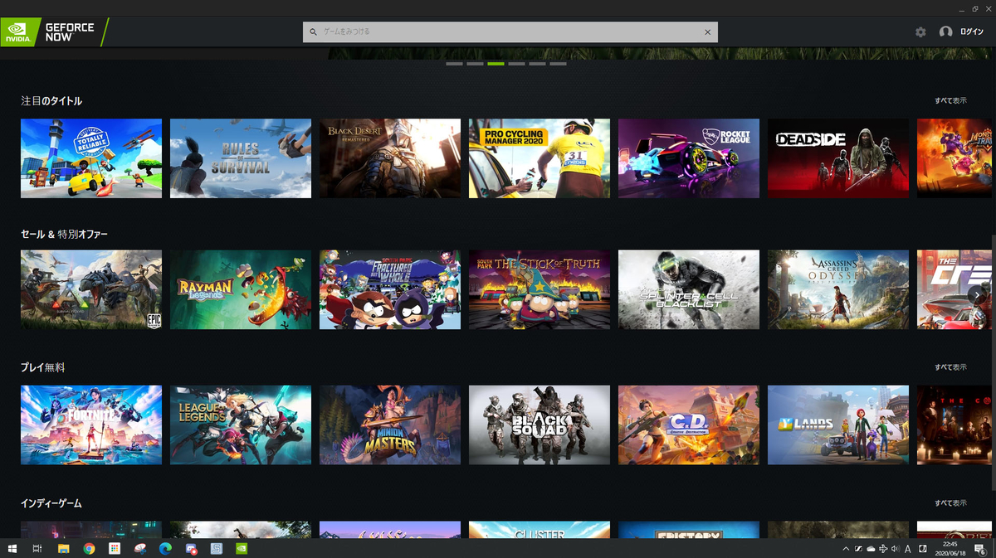Screen dimensions: 996x558
Task: Click すべて表示 for プレイ無料
Action: [x=950, y=367]
